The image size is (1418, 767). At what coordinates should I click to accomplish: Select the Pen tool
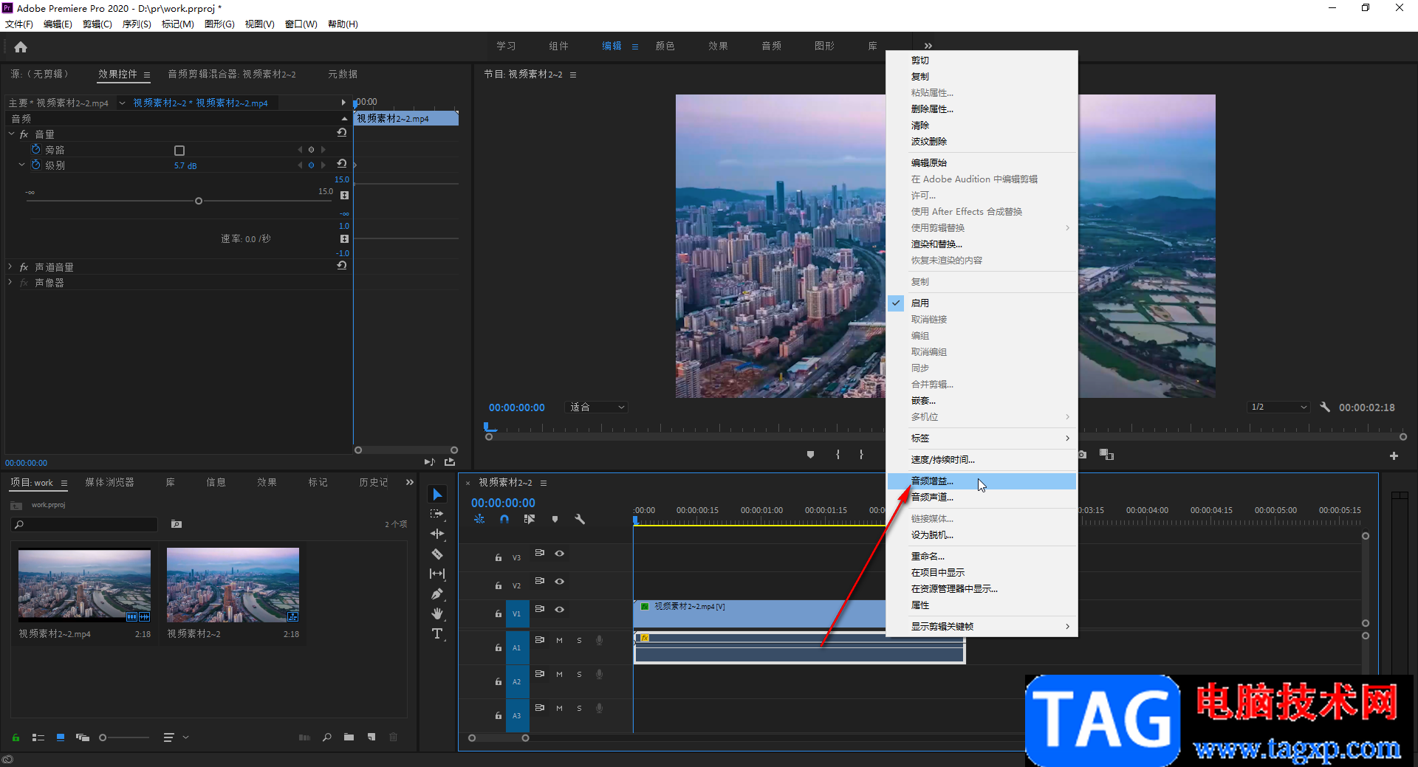click(437, 594)
